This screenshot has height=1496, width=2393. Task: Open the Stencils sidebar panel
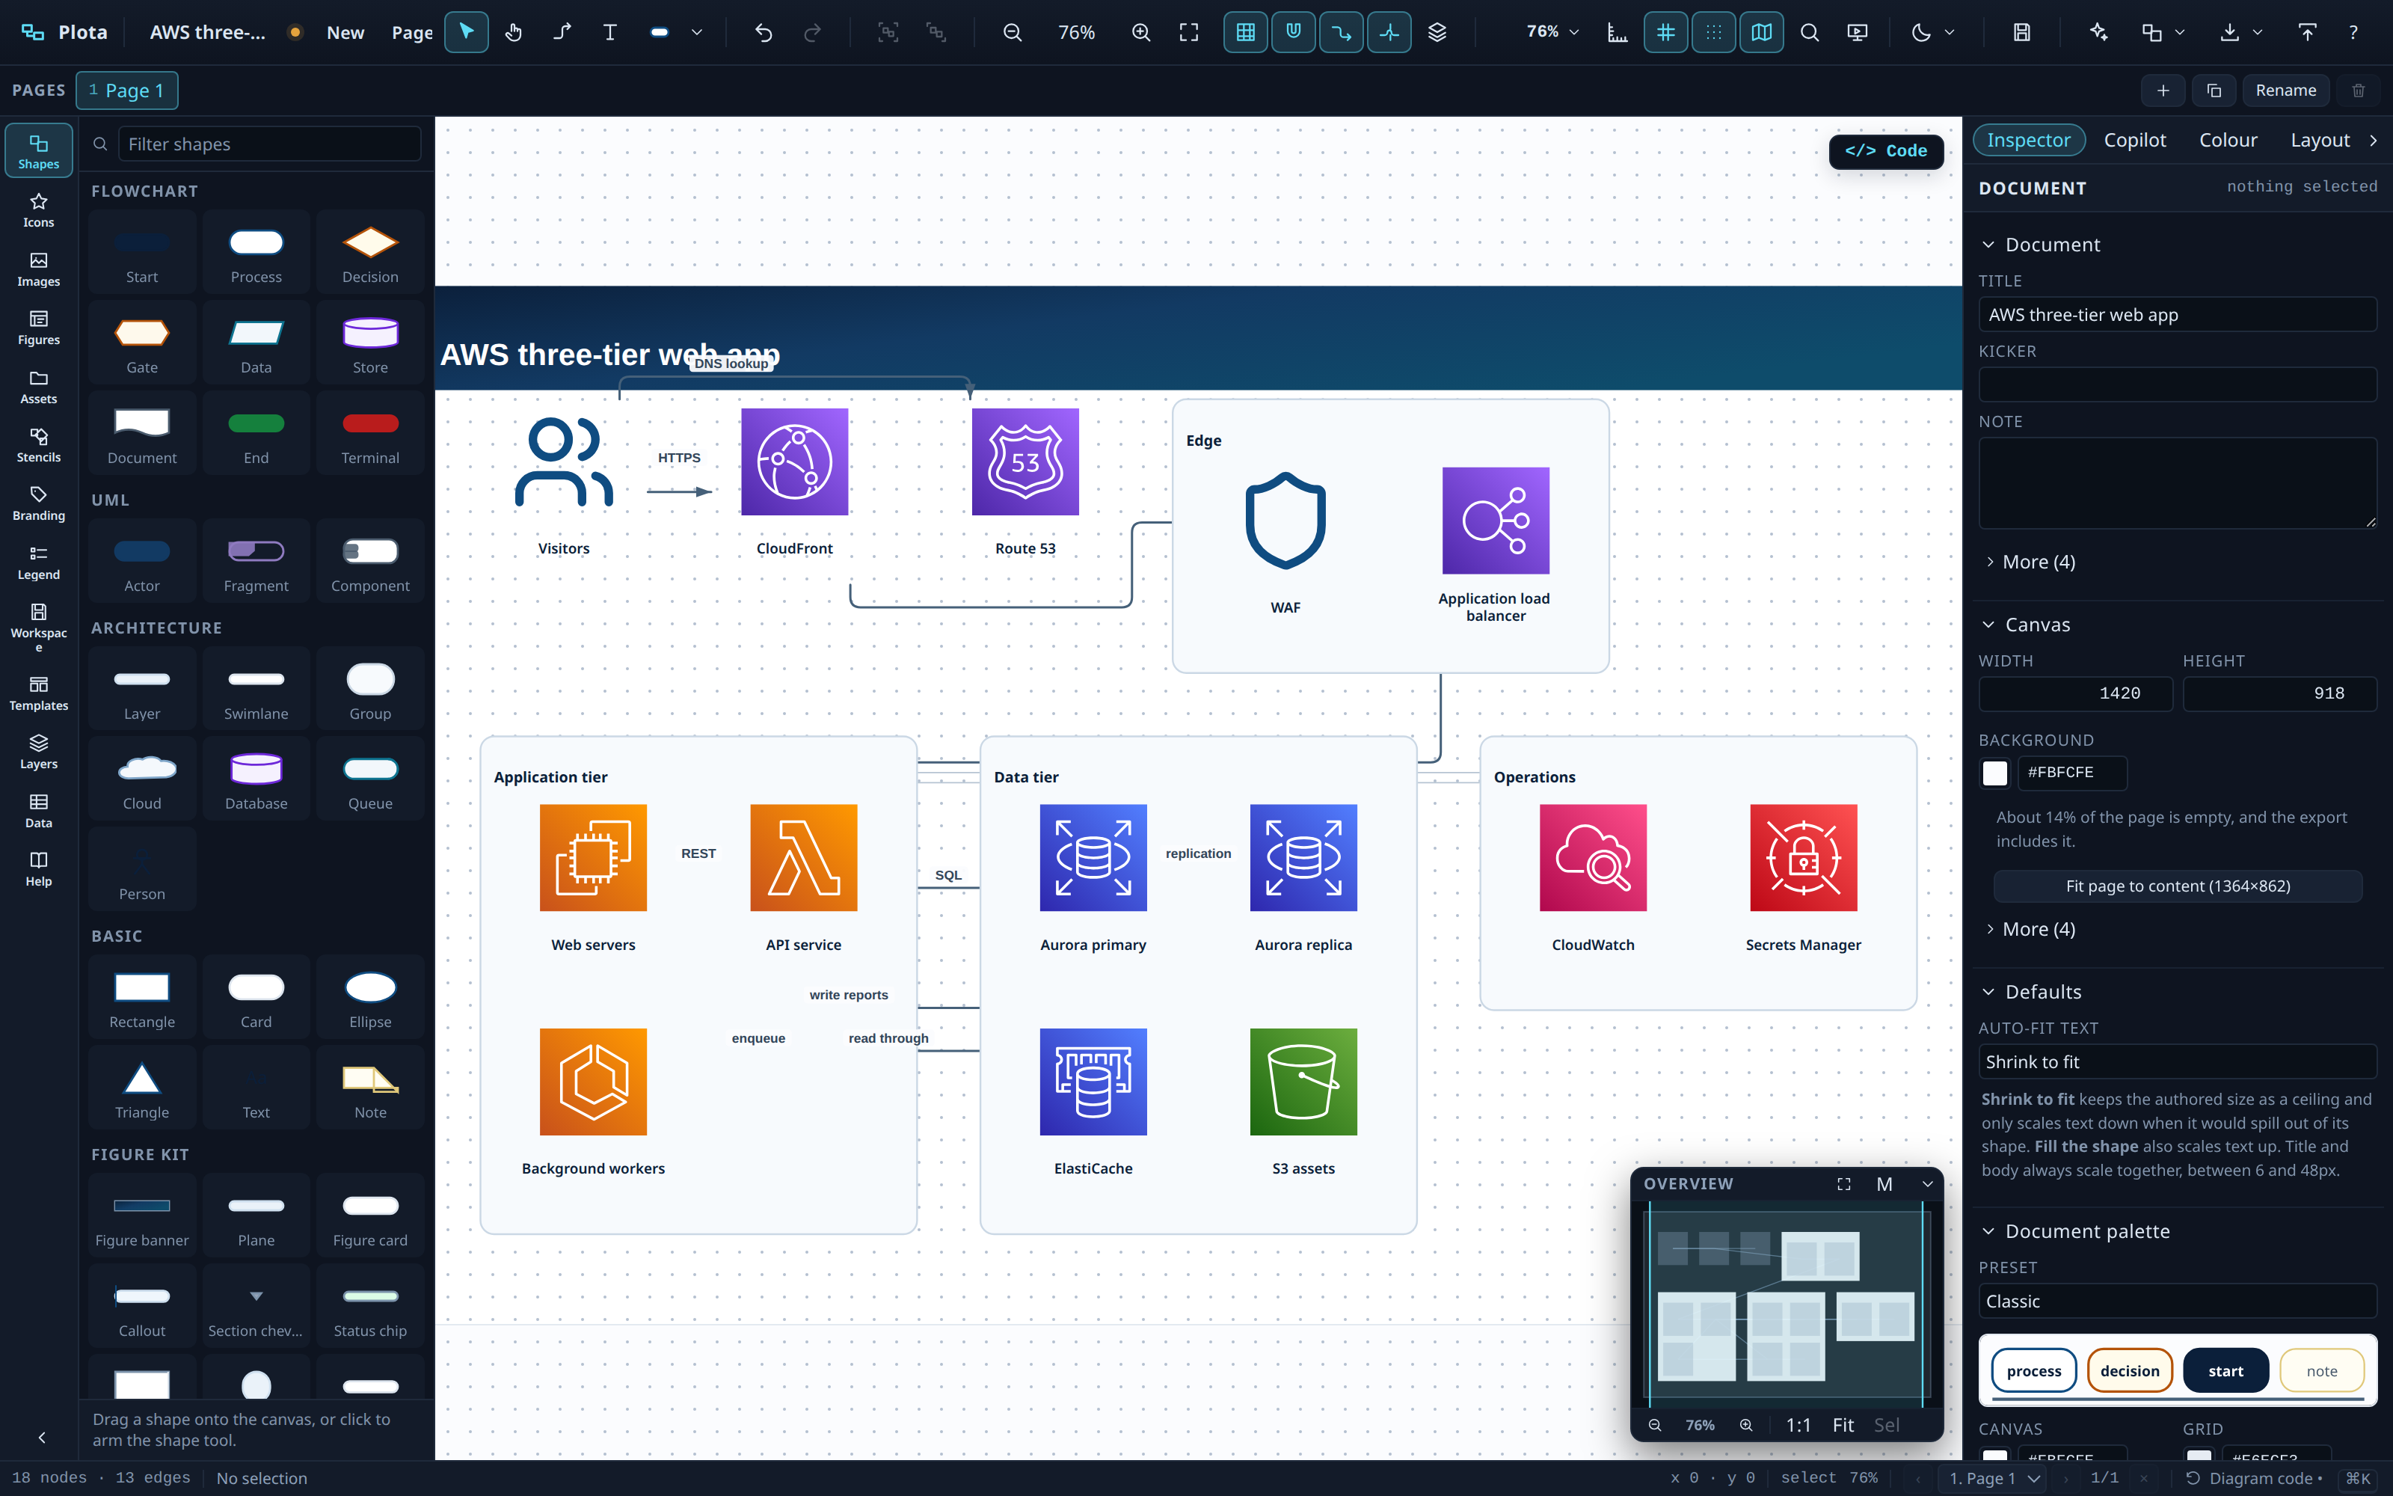click(39, 445)
